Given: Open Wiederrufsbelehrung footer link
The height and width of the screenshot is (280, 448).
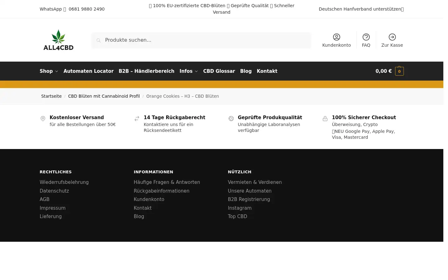Looking at the screenshot, I should 64,182.
